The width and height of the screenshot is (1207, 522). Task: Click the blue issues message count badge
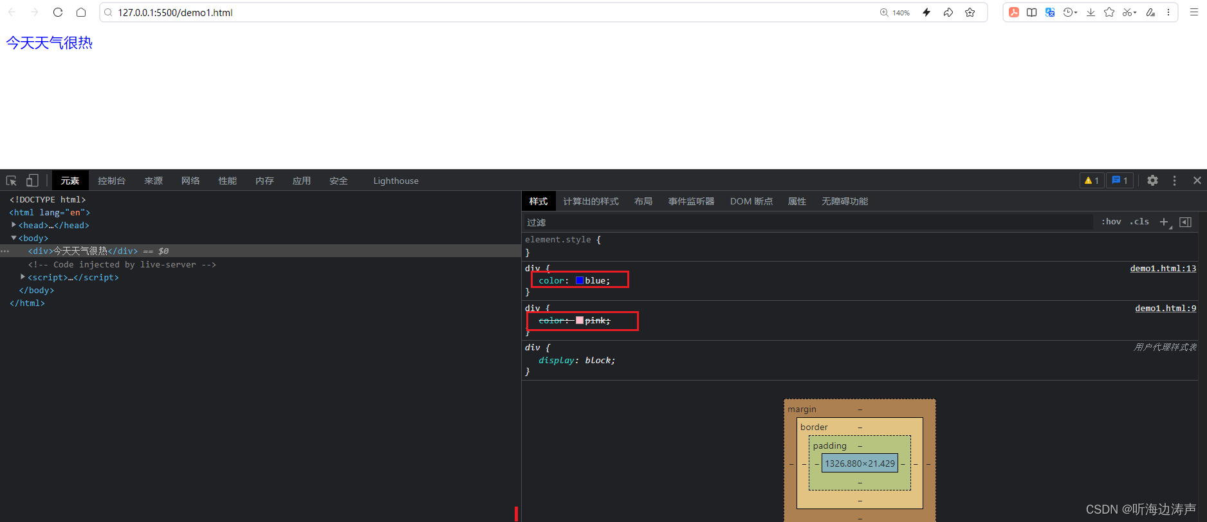pyautogui.click(x=1120, y=181)
